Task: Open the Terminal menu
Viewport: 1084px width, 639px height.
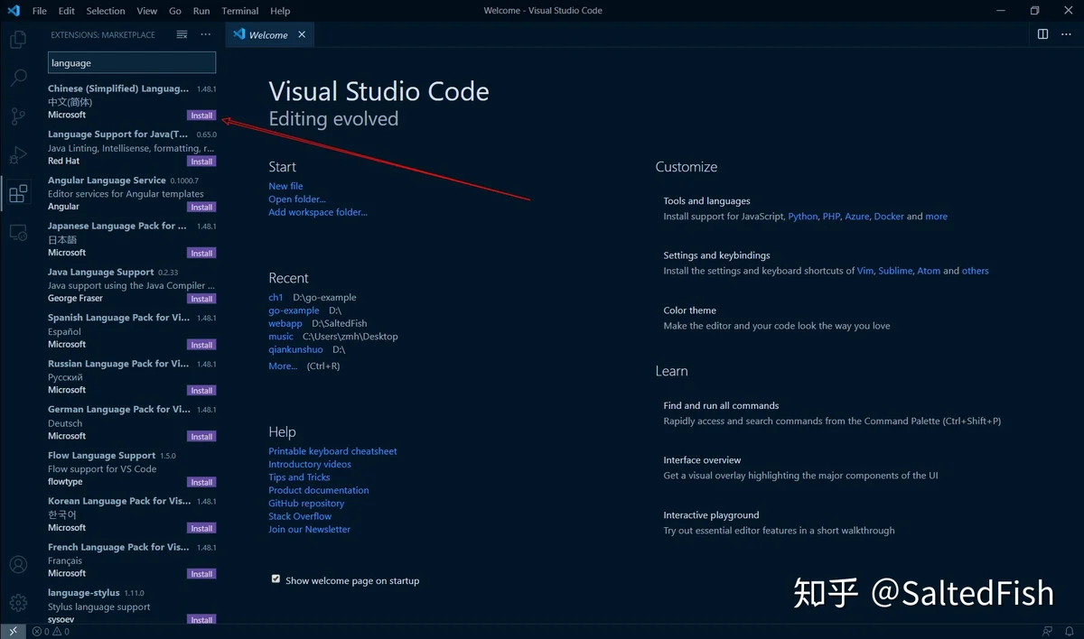Action: click(240, 11)
